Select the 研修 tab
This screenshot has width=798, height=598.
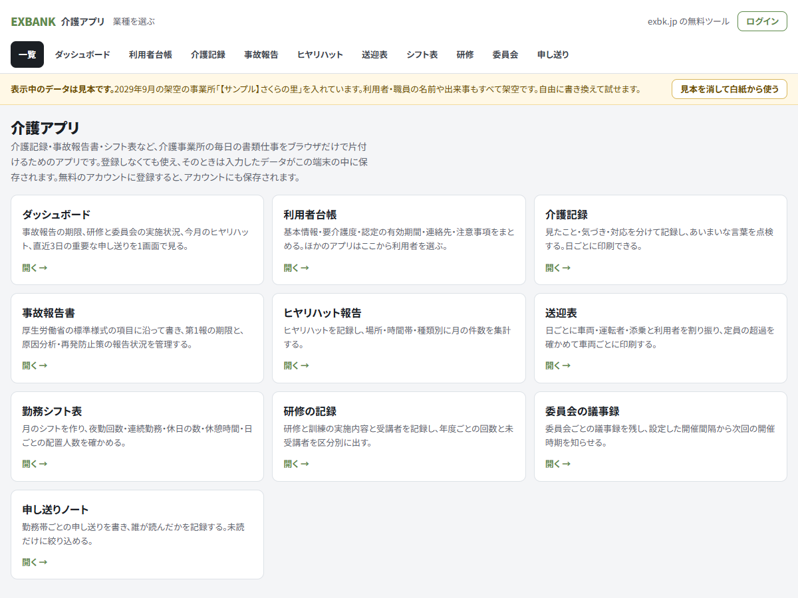[x=465, y=54]
